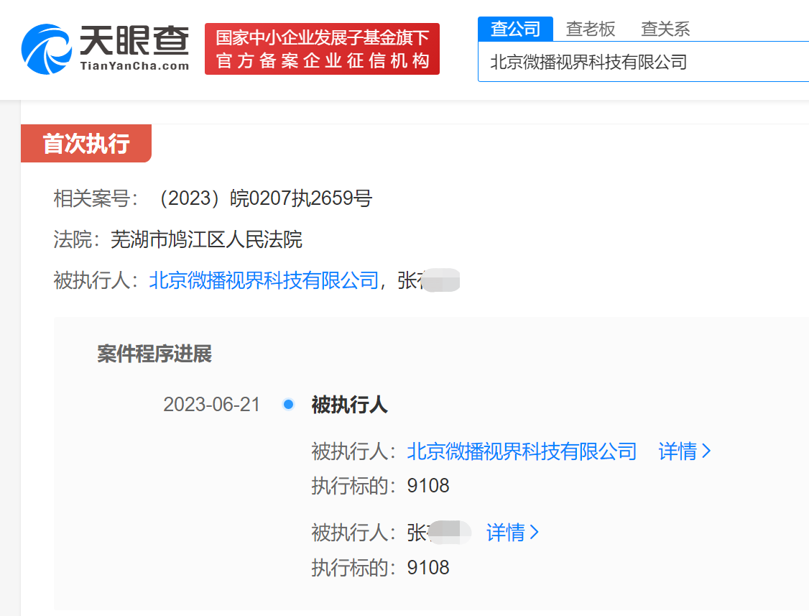Click the TianYanCha.com wordmark text

point(134,66)
